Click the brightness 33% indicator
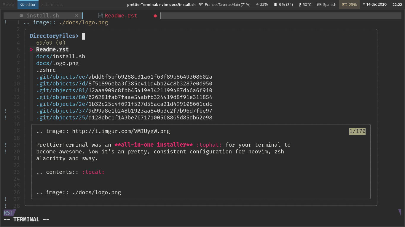405x227 pixels. [x=262, y=4]
